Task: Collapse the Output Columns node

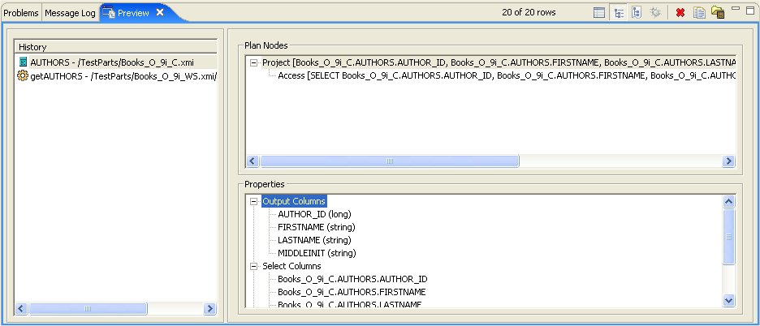Action: (x=254, y=201)
